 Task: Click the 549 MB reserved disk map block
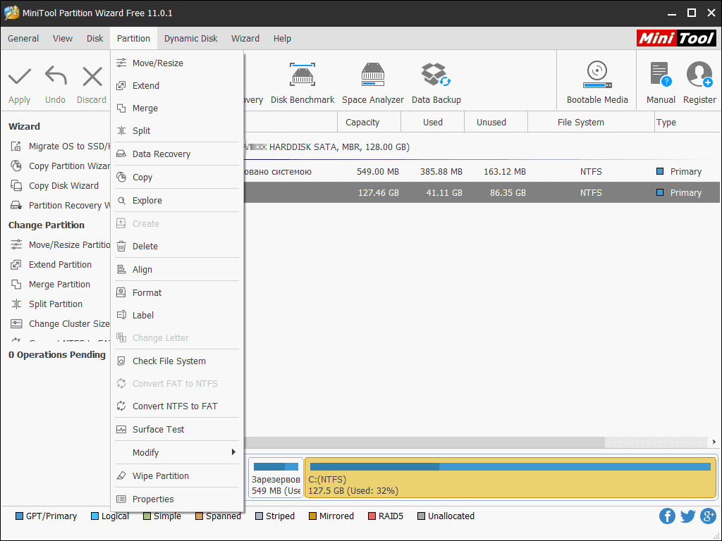pos(276,478)
